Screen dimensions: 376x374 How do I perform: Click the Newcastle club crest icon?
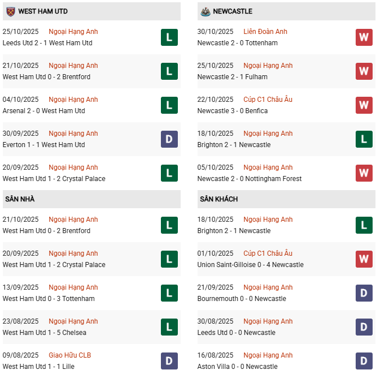[204, 11]
